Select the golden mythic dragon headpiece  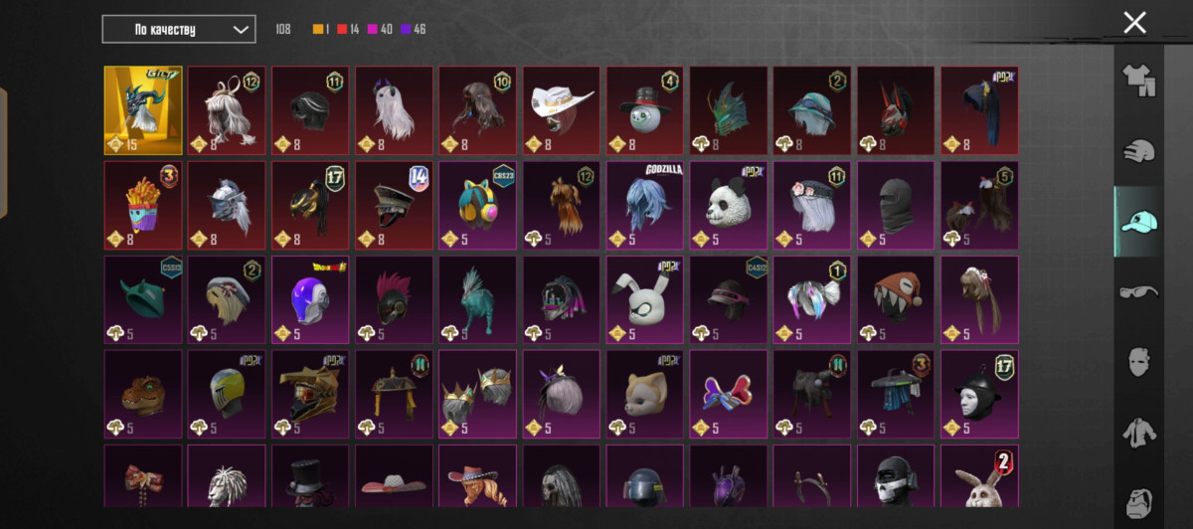pyautogui.click(x=143, y=110)
